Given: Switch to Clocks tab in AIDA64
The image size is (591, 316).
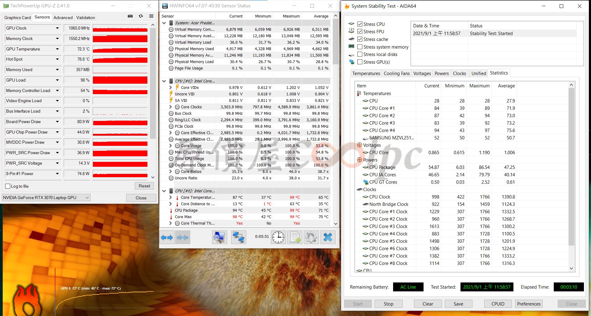Looking at the screenshot, I should [x=460, y=73].
